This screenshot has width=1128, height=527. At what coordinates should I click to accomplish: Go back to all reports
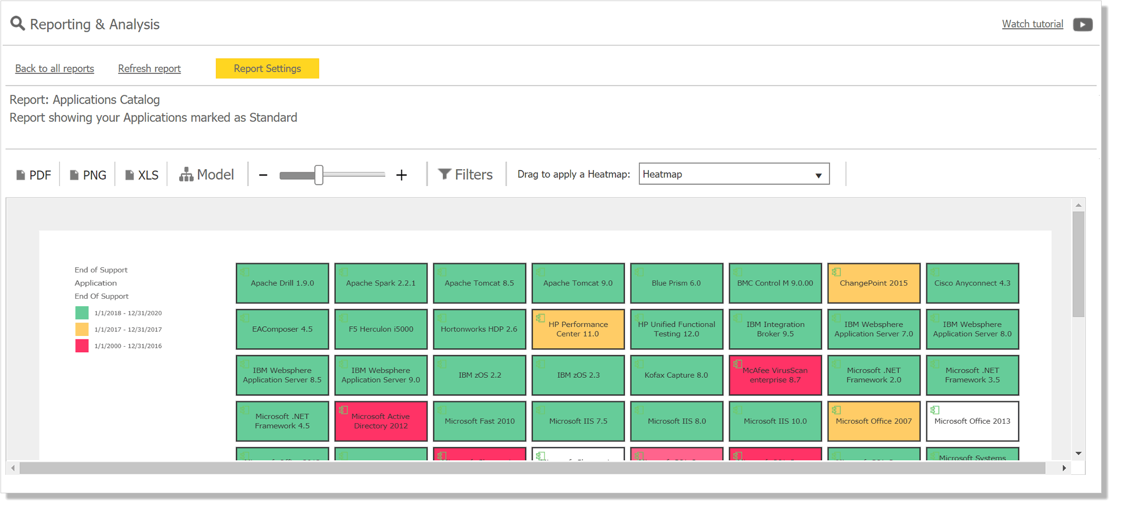54,69
